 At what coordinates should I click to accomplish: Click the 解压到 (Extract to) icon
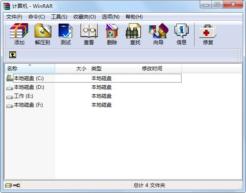pyautogui.click(x=43, y=31)
